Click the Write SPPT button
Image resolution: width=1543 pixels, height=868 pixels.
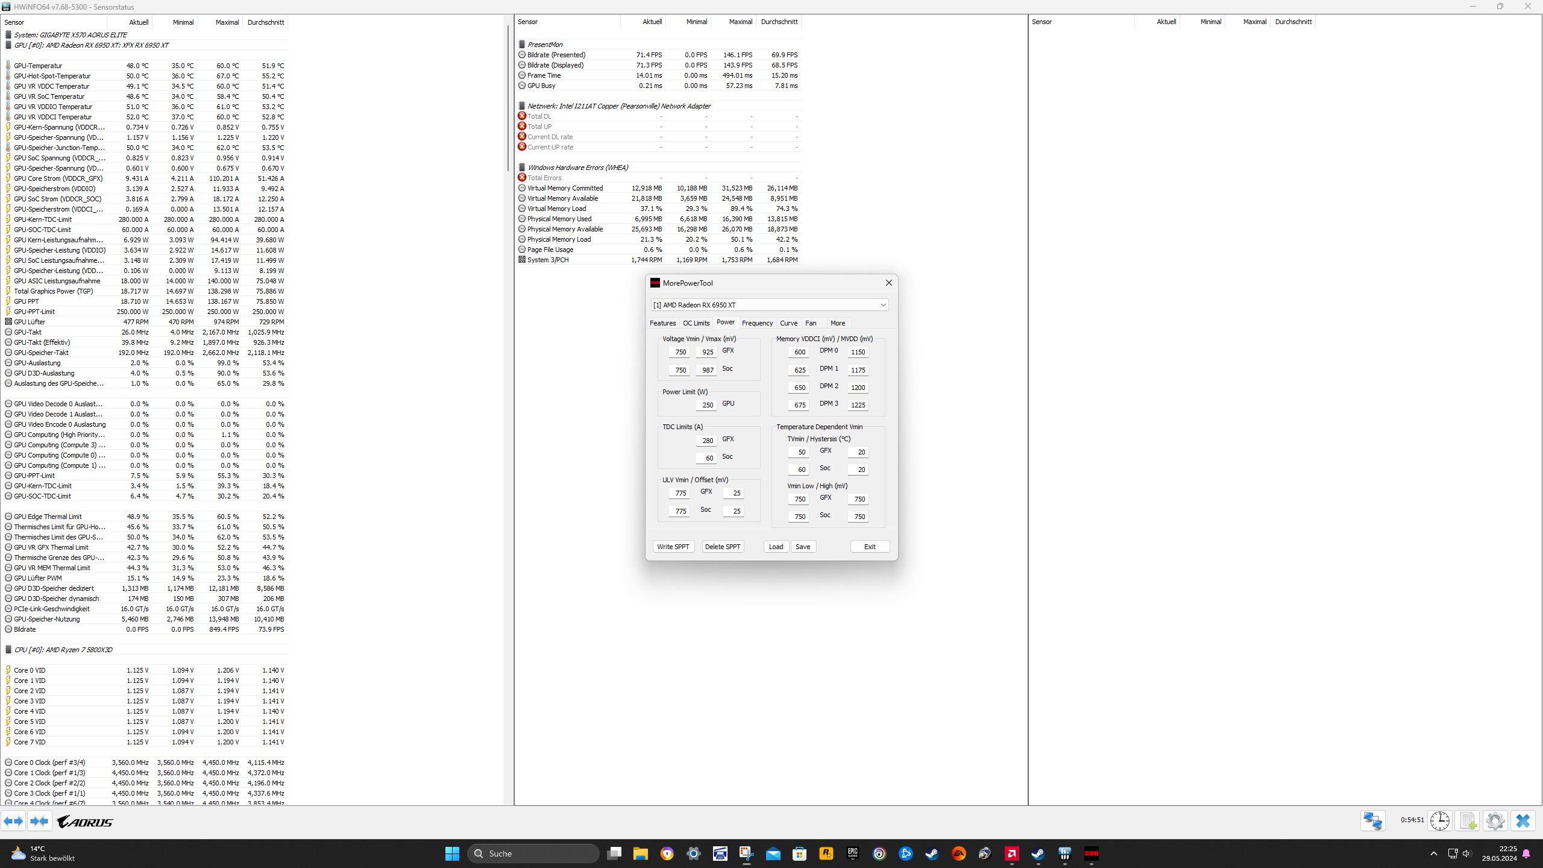click(x=673, y=547)
